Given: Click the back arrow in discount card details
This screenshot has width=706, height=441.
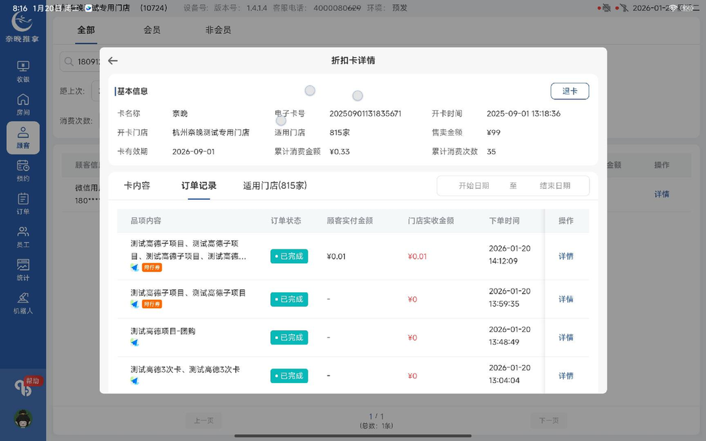Looking at the screenshot, I should coord(112,61).
